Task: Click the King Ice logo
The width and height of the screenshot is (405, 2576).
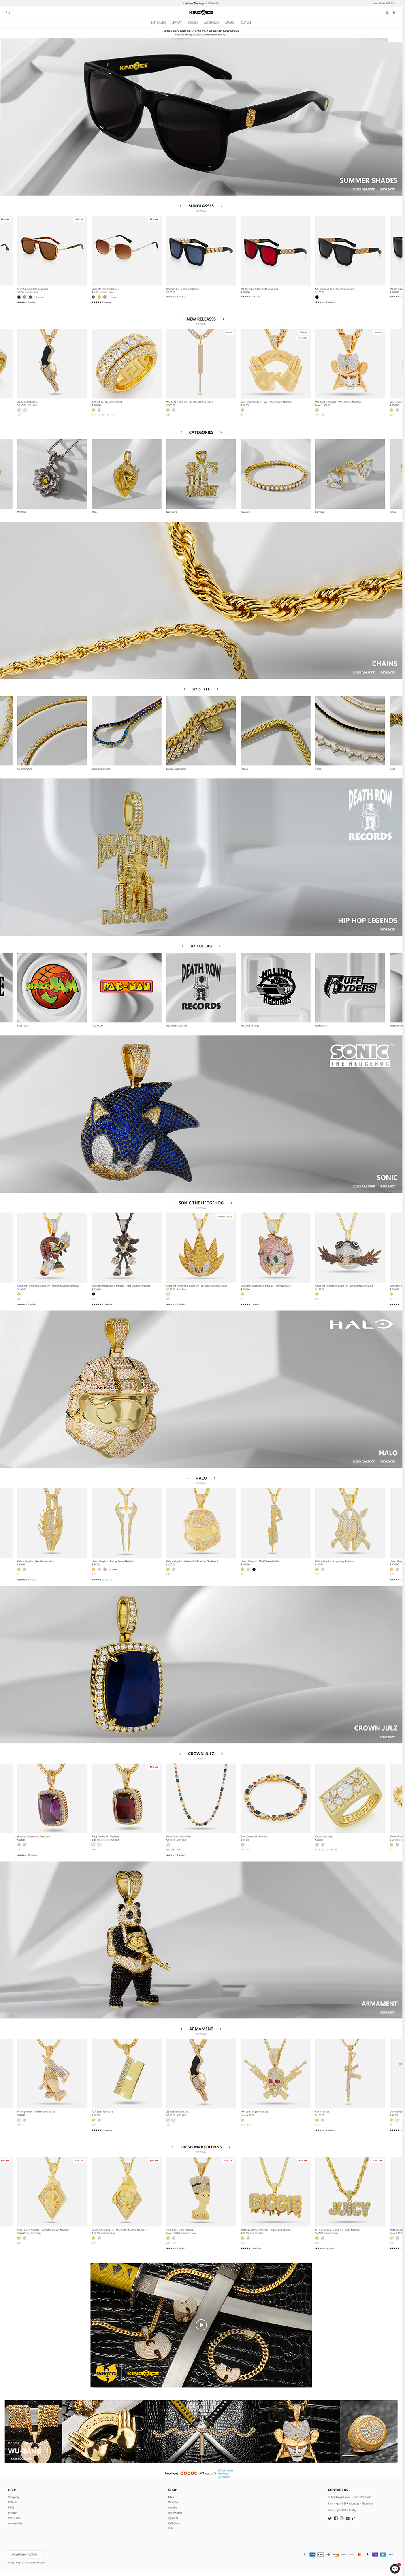Action: tap(201, 12)
